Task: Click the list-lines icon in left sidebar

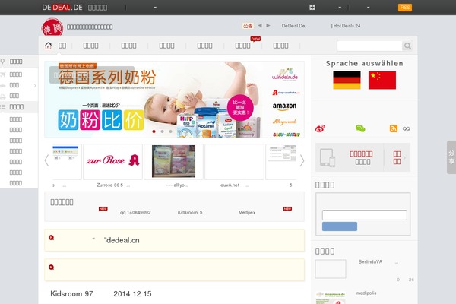Action: 2,106
